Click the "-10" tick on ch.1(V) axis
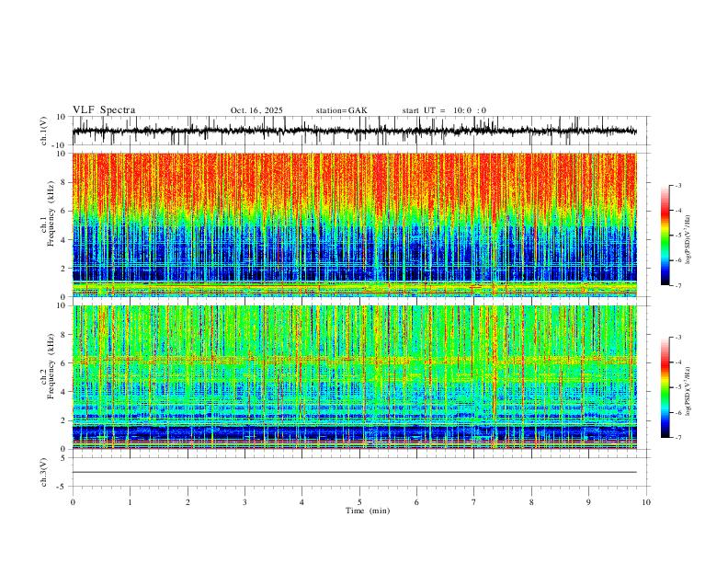Viewport: 728px width, 563px height. pyautogui.click(x=61, y=145)
